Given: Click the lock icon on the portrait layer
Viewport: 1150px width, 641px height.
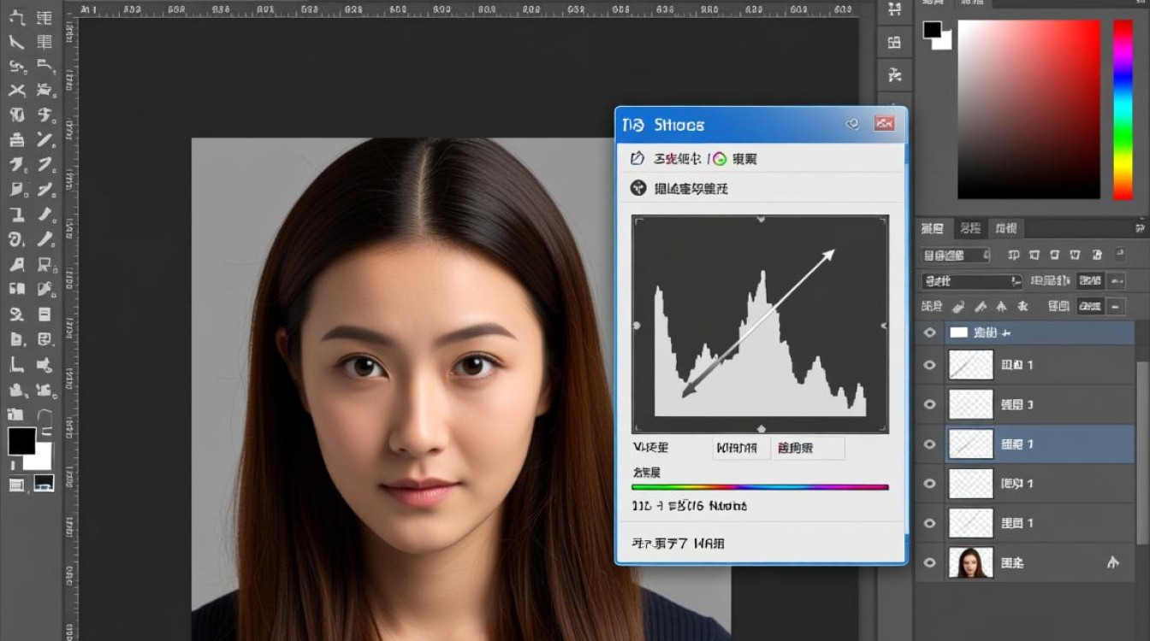Looking at the screenshot, I should 1112,562.
